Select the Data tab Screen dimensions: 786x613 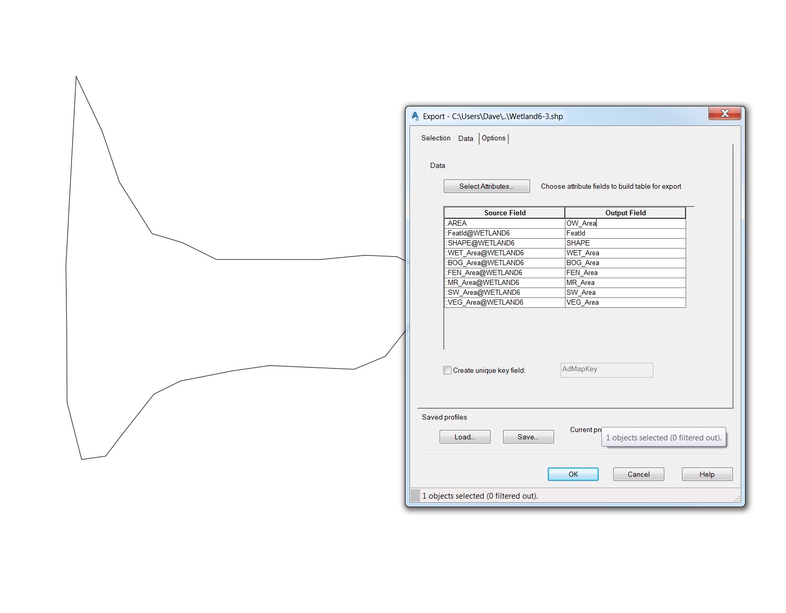465,138
